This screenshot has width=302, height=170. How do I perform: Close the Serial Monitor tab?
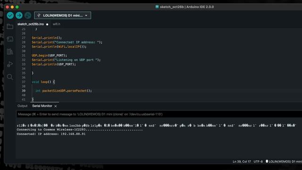pos(56,106)
